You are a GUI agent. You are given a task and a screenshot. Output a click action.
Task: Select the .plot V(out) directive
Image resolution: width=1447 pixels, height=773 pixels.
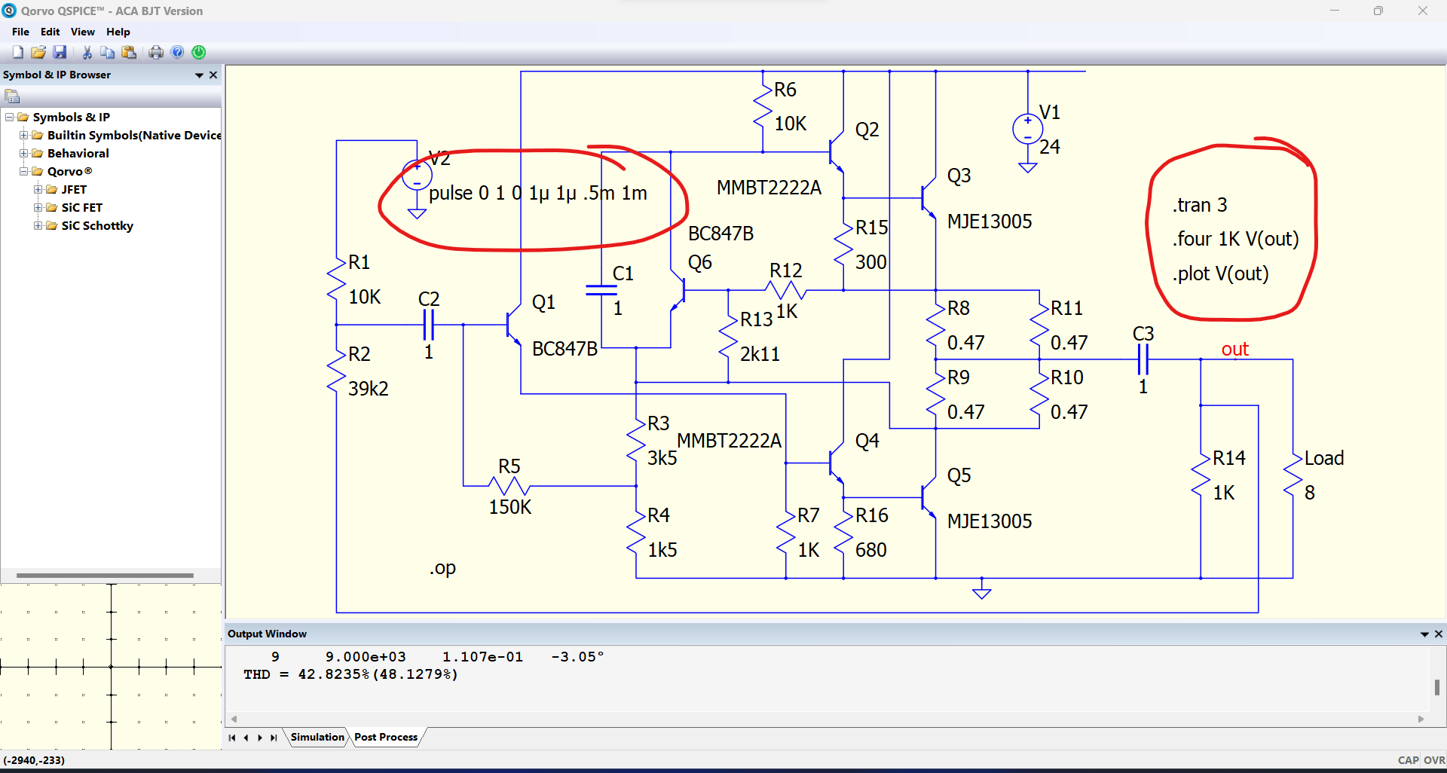(x=1220, y=273)
